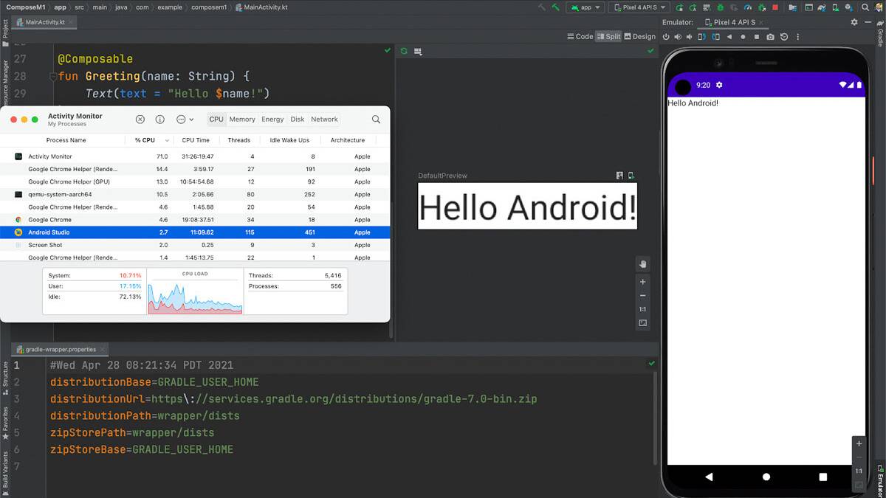Switch editor to Code view
Screen dimensions: 886x498
pyautogui.click(x=580, y=36)
